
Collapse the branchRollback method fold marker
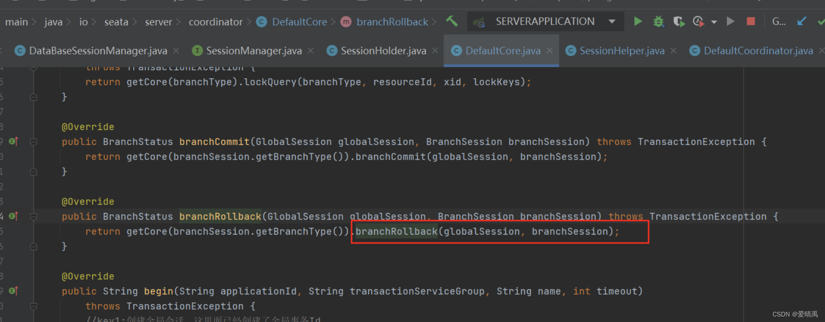click(34, 216)
